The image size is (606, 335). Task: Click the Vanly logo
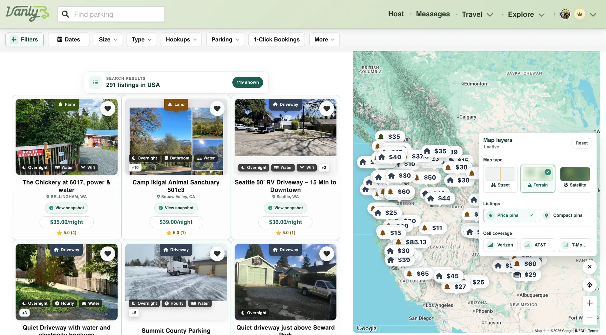click(x=27, y=14)
